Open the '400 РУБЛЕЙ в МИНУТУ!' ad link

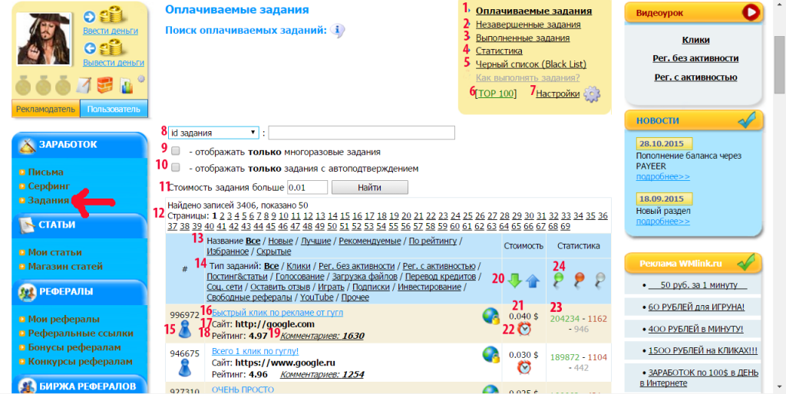(x=695, y=329)
